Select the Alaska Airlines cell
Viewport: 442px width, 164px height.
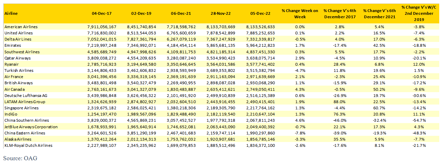18,139
